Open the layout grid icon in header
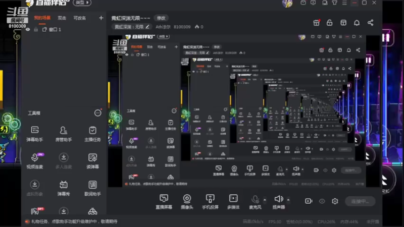Image resolution: width=404 pixels, height=227 pixels. [343, 23]
